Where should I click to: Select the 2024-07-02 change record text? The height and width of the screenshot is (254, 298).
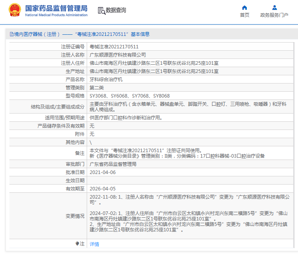pos(189,221)
